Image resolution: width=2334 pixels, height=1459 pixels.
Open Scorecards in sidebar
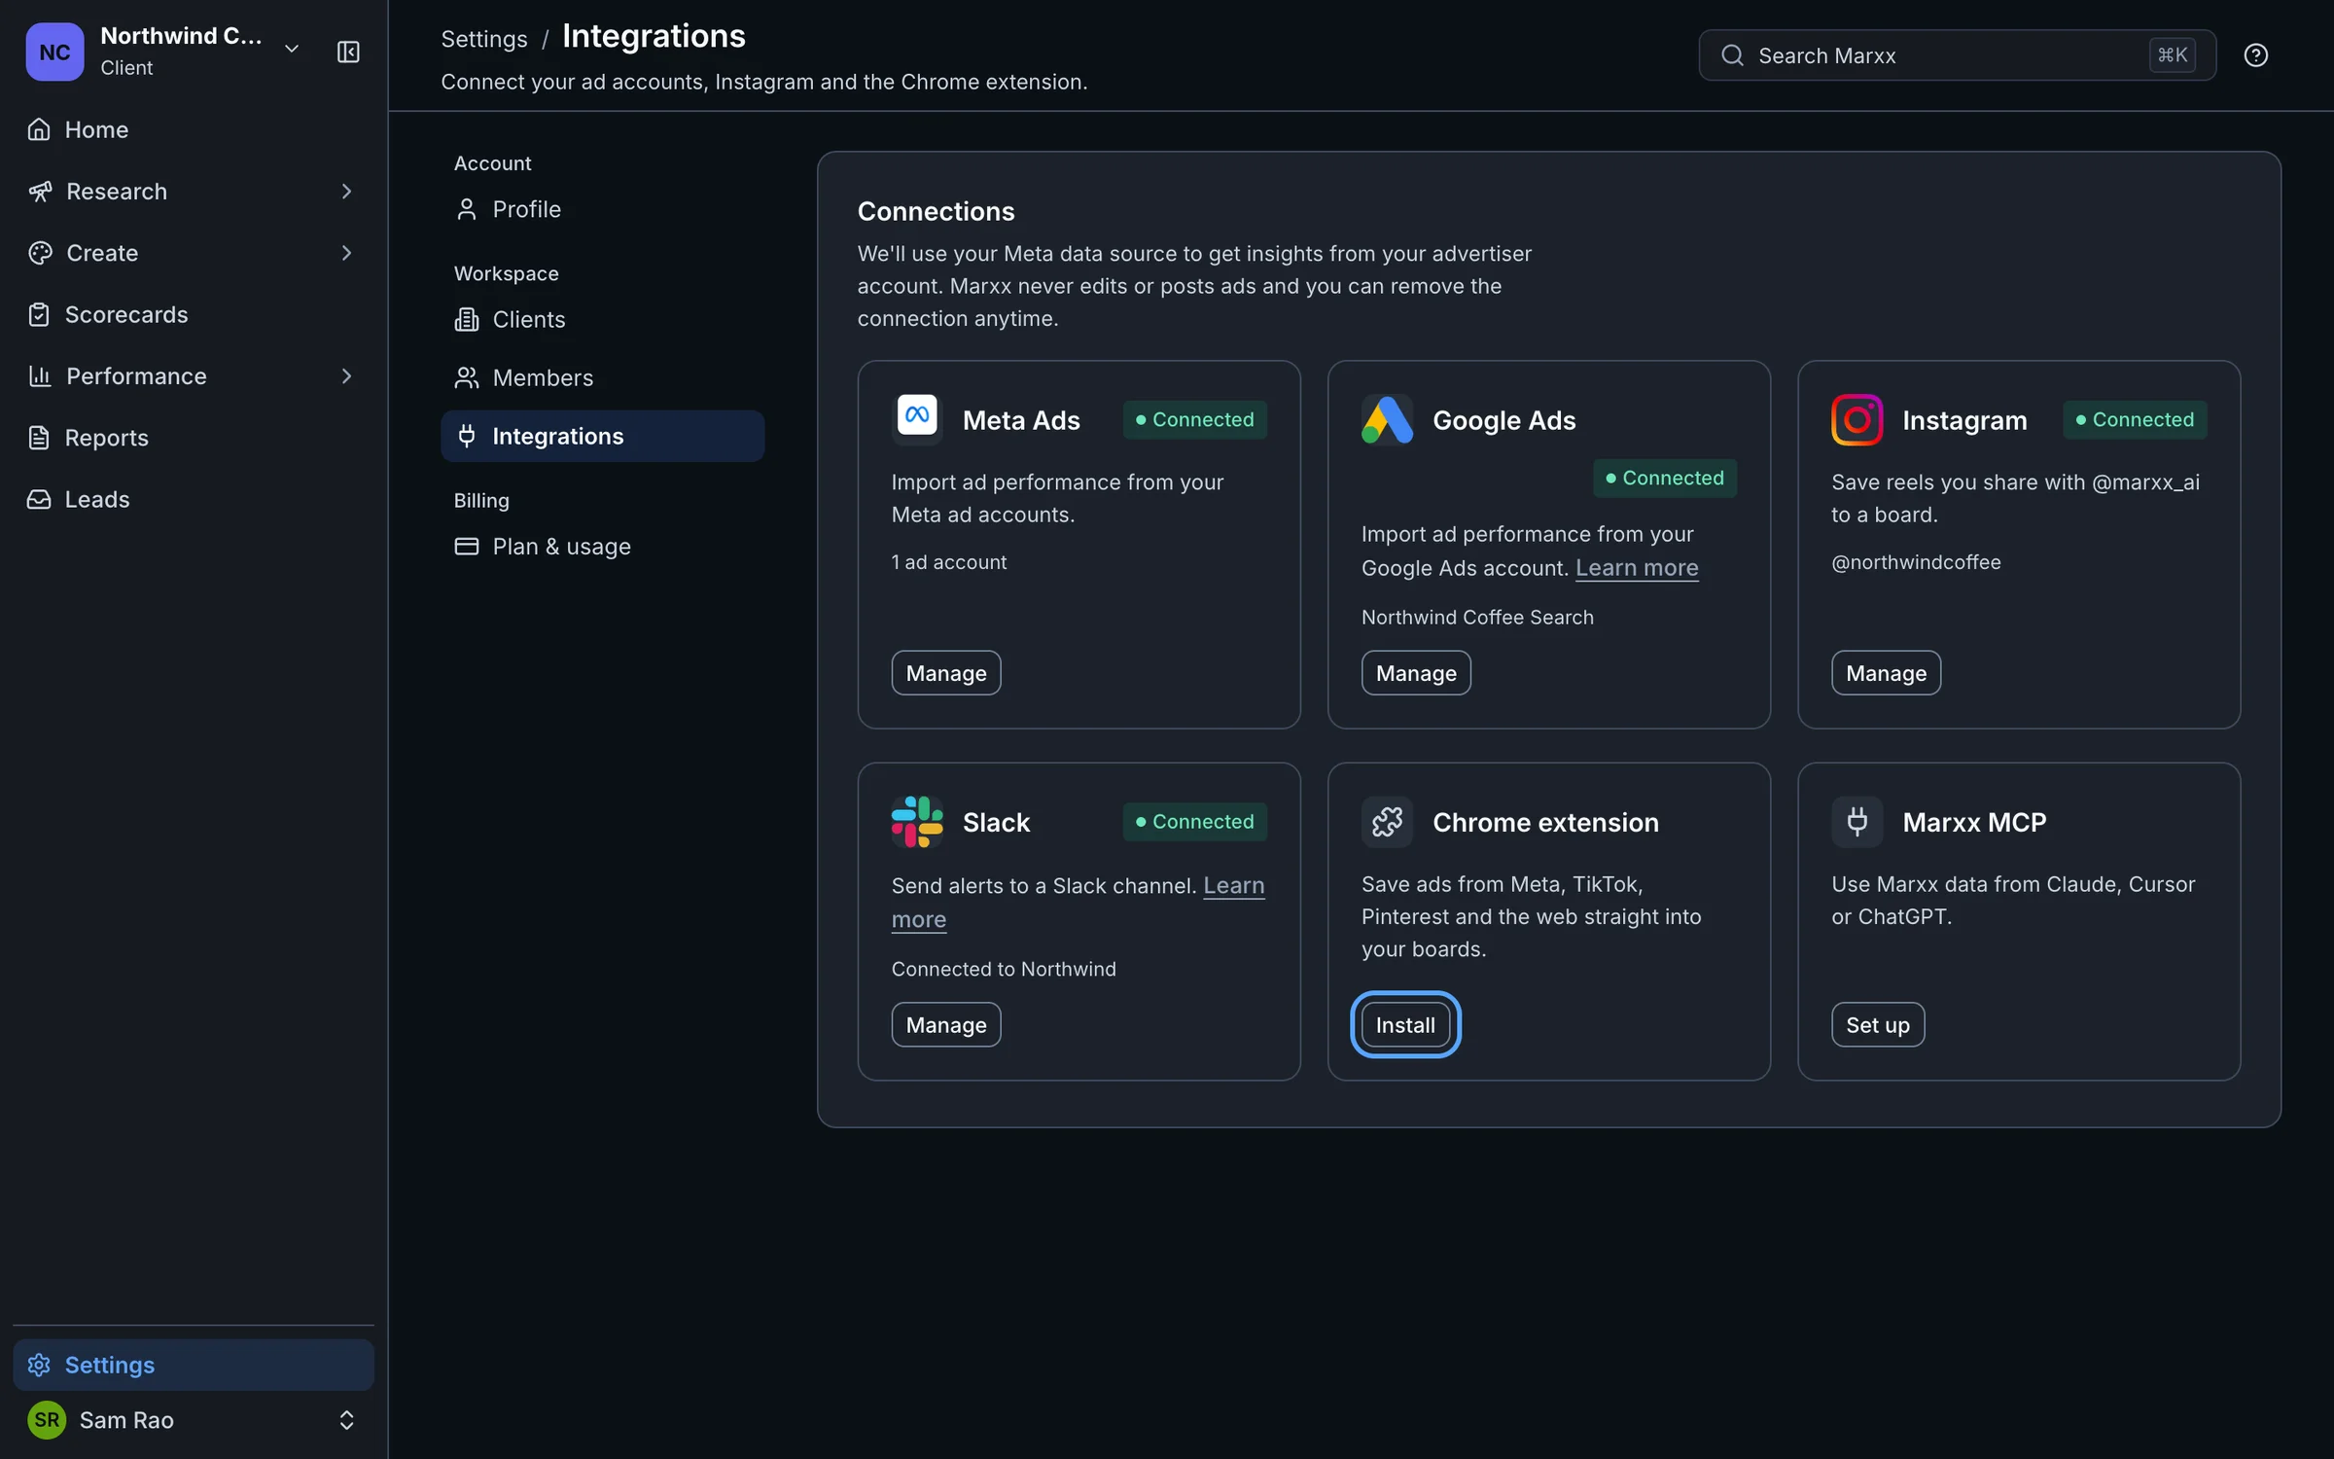point(194,314)
